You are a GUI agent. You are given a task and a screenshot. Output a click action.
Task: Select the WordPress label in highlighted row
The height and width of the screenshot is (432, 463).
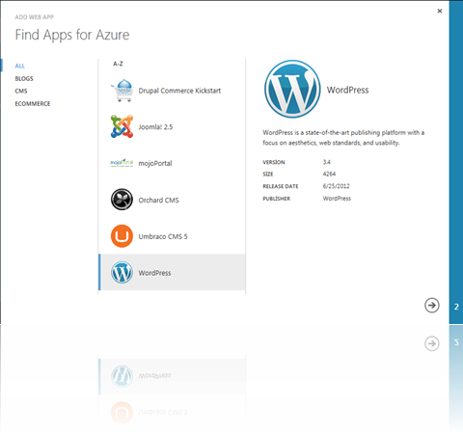(154, 273)
